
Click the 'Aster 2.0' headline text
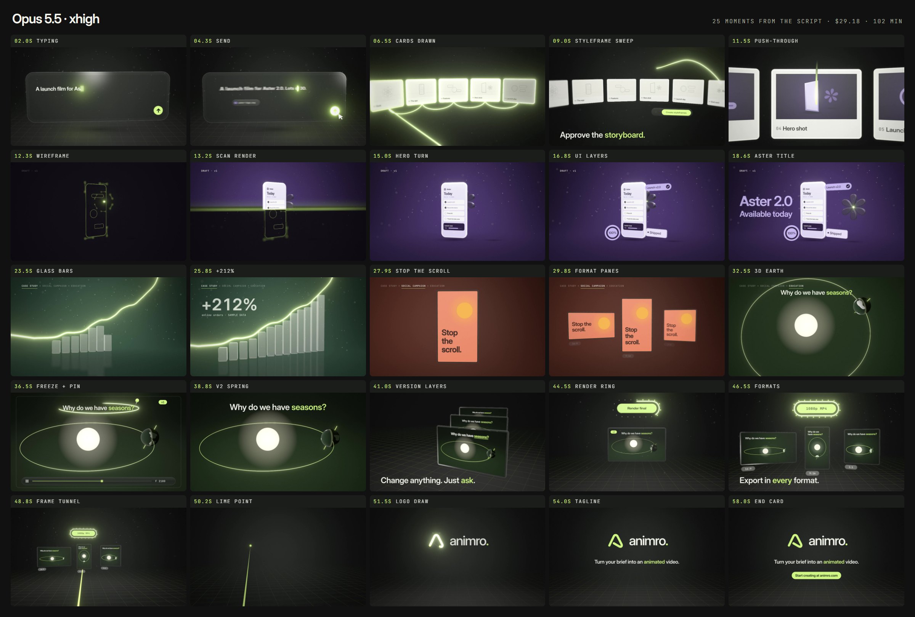(x=766, y=201)
